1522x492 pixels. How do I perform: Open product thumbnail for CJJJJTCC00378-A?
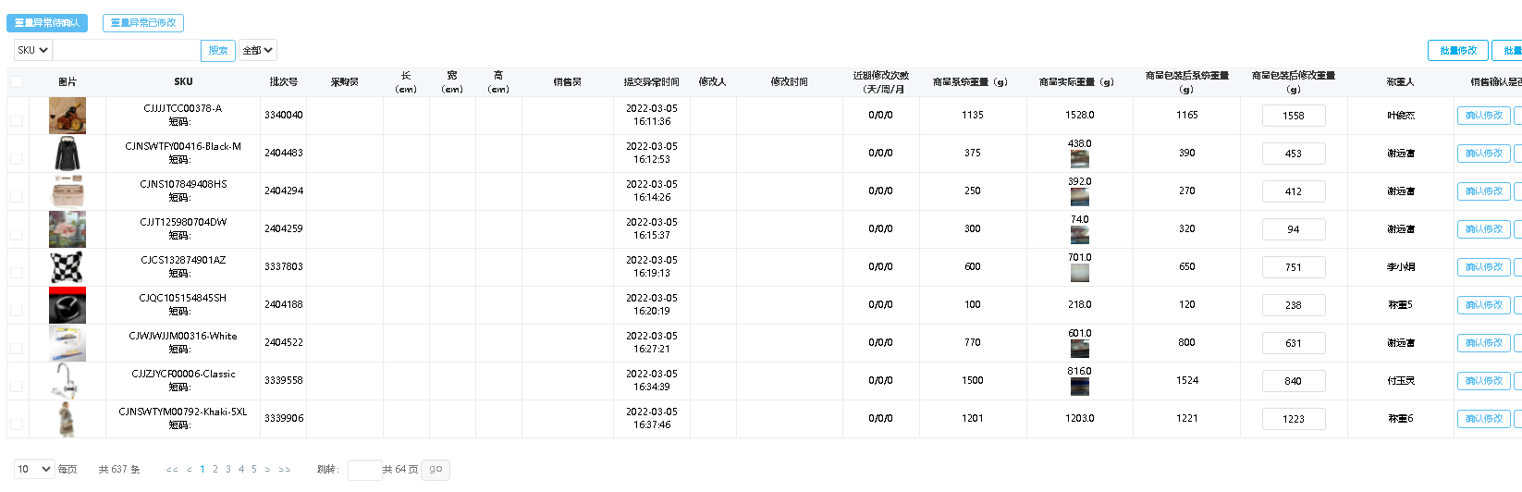pyautogui.click(x=68, y=116)
